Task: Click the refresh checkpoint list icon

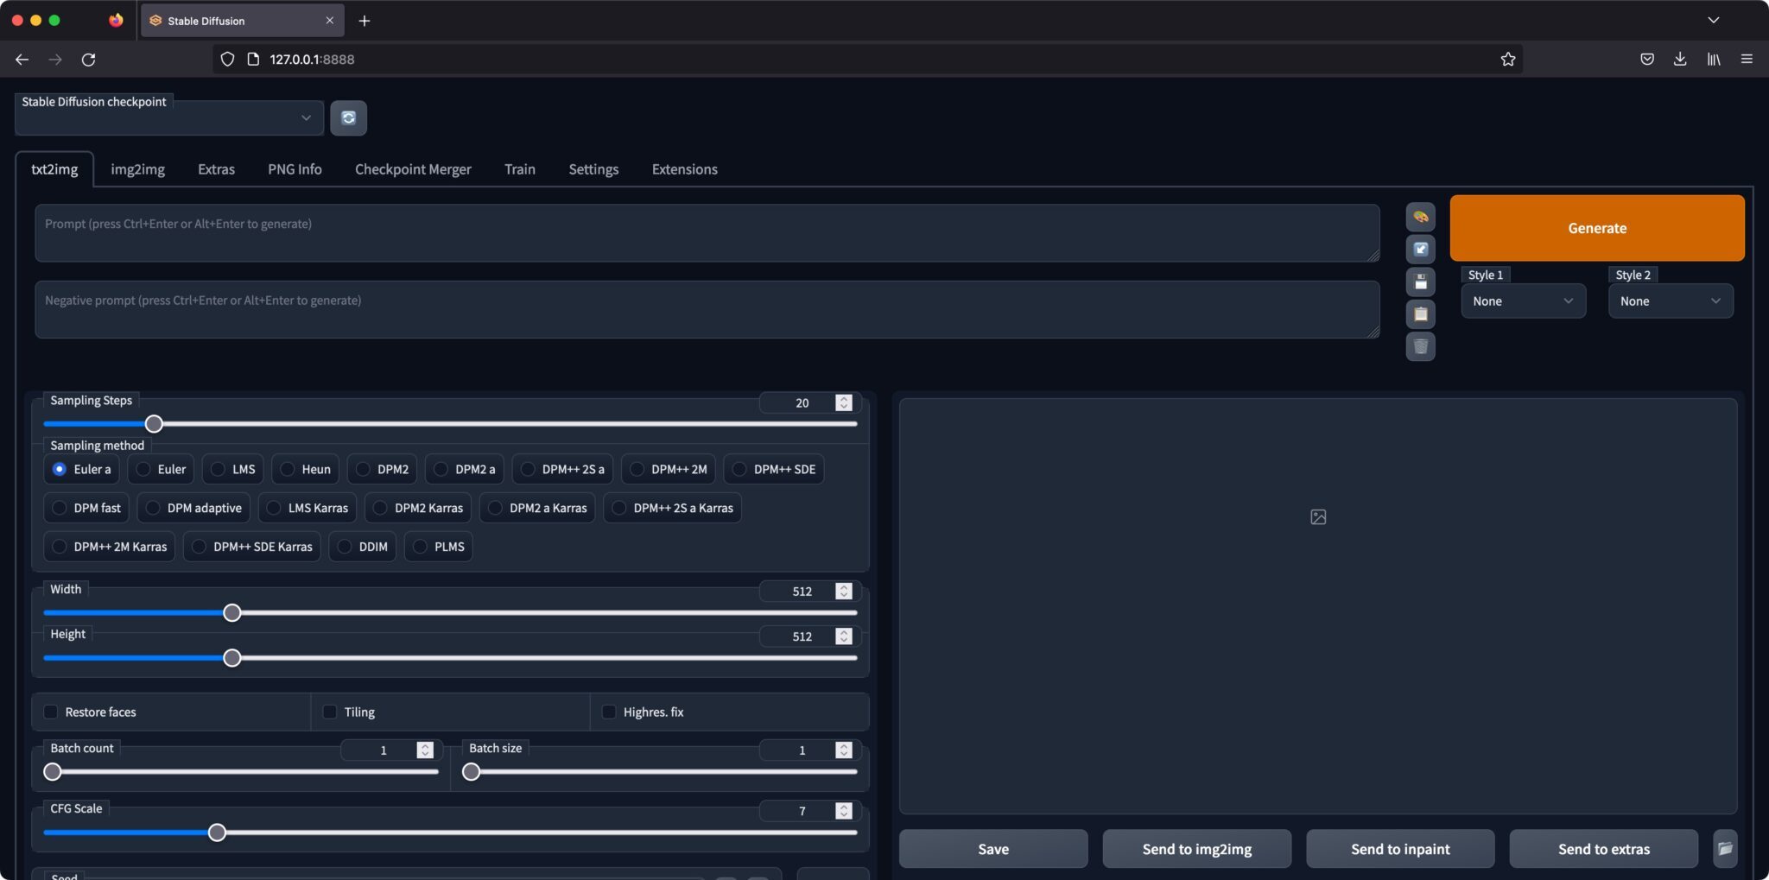Action: (x=348, y=118)
